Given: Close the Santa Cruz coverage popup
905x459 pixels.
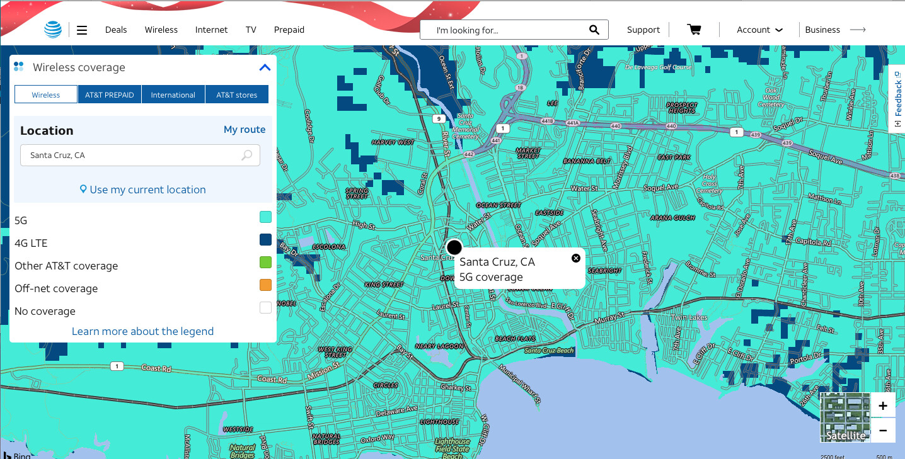Looking at the screenshot, I should coord(575,258).
